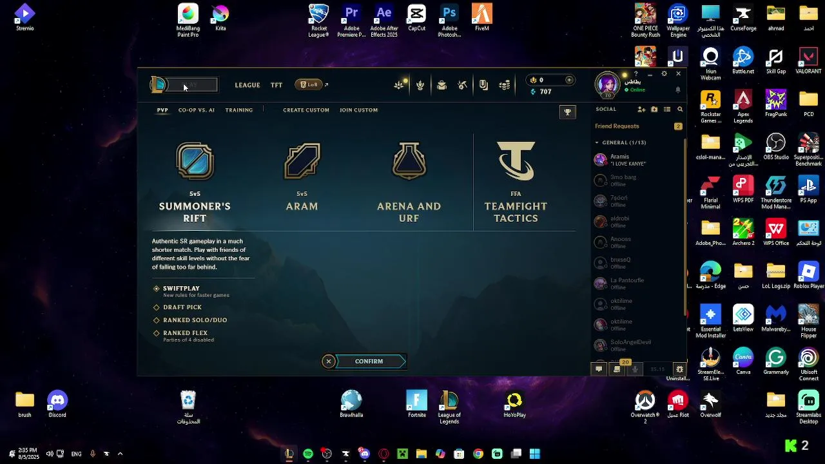Switch to the PVP tab
The height and width of the screenshot is (464, 825).
click(x=162, y=110)
